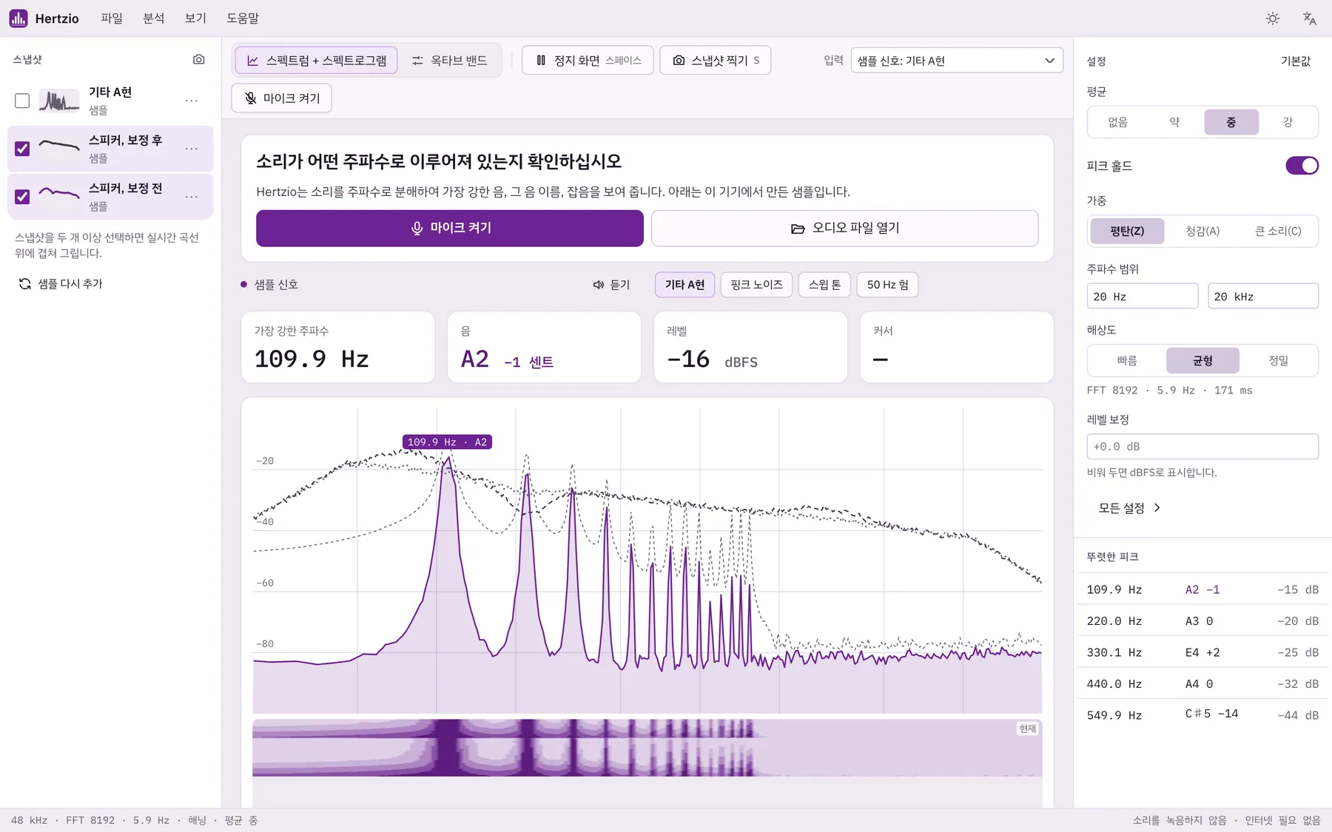Click the 샘플 다시 추가 refresh icon

25,284
